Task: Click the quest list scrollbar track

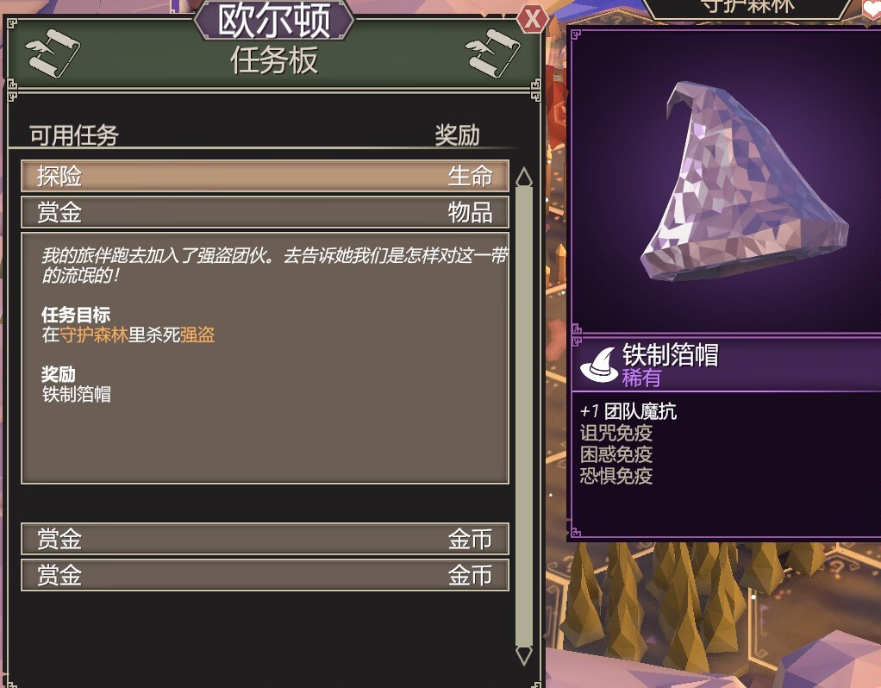Action: pyautogui.click(x=523, y=416)
